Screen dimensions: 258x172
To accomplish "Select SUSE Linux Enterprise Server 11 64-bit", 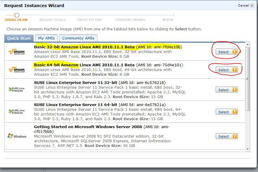I will 227,112.
